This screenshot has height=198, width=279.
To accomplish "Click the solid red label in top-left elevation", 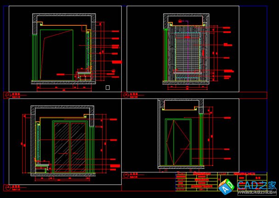I will coord(116,61).
